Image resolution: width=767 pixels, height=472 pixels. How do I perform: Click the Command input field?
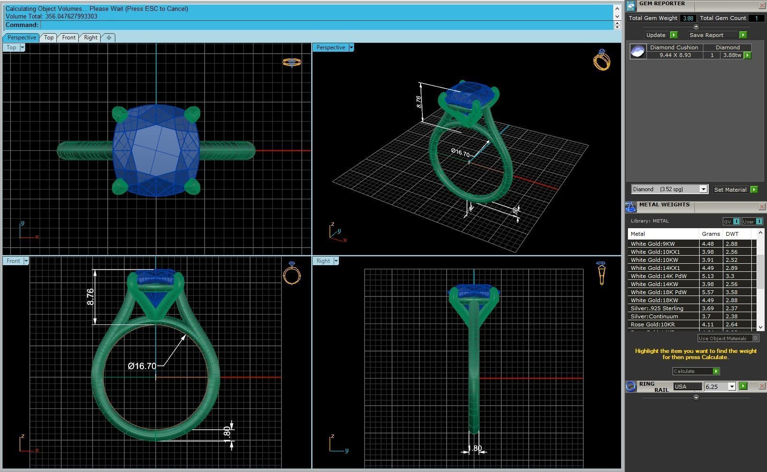coord(327,25)
